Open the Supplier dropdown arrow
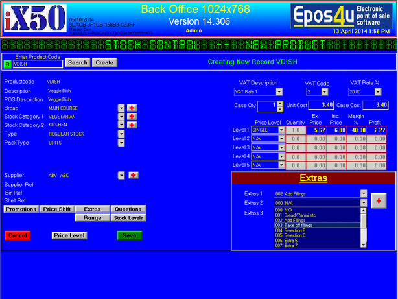The image size is (398, 299). coord(121,176)
